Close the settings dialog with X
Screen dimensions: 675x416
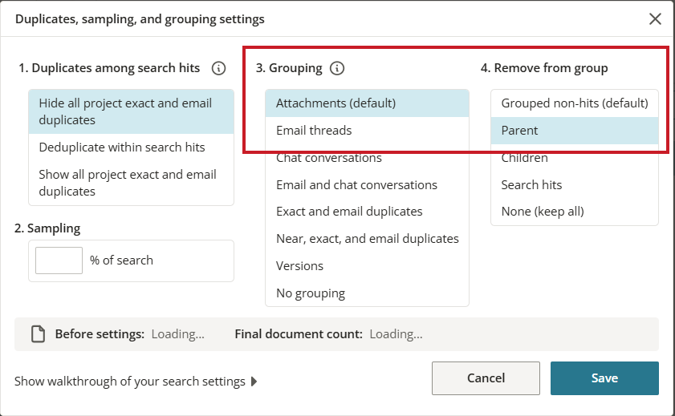(655, 19)
